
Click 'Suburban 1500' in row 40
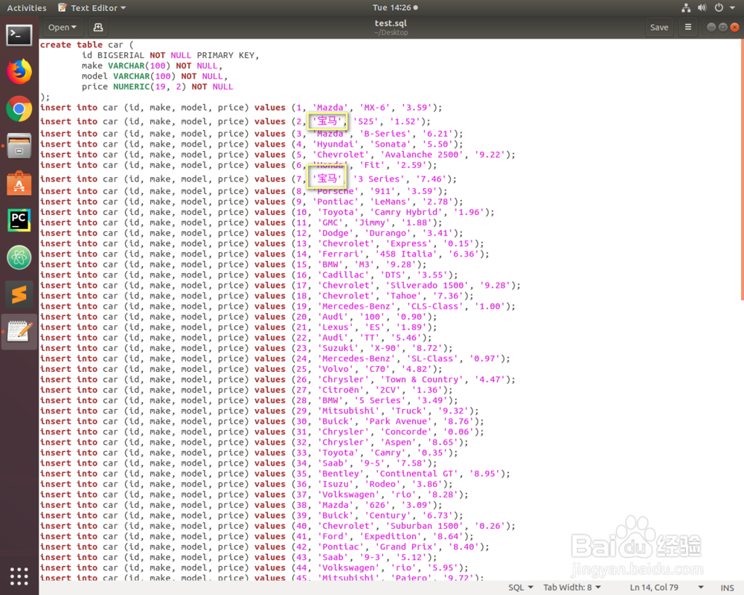(x=425, y=526)
